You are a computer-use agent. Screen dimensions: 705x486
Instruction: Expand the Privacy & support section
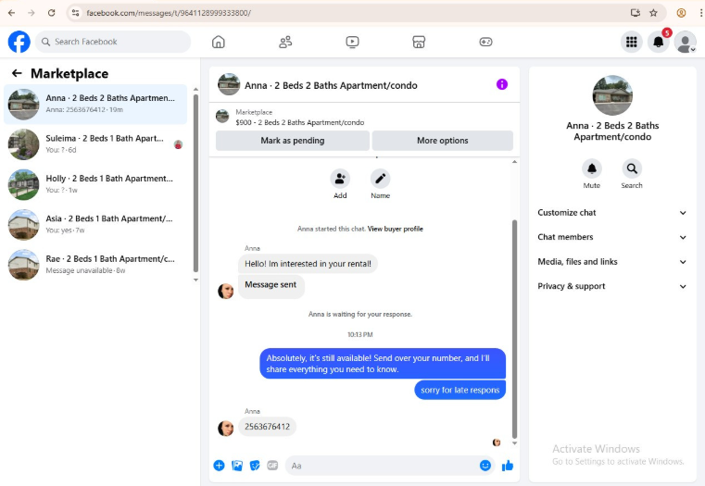pos(612,286)
